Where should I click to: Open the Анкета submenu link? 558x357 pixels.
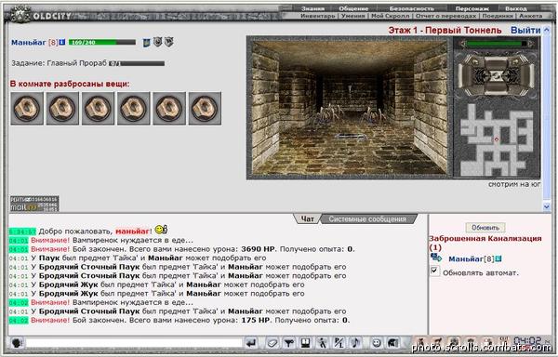click(530, 16)
